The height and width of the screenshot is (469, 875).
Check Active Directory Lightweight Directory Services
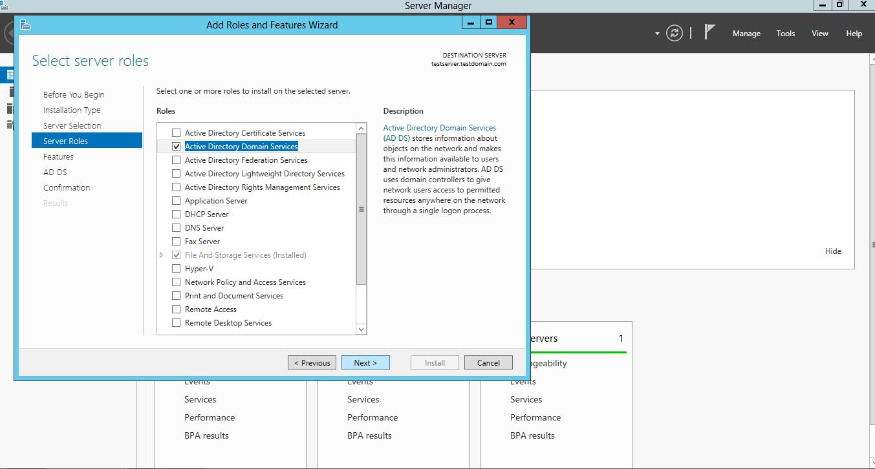(176, 174)
